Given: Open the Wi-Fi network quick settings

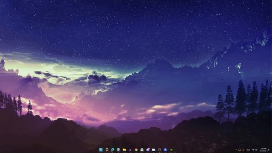Looking at the screenshot, I should (x=253, y=150).
